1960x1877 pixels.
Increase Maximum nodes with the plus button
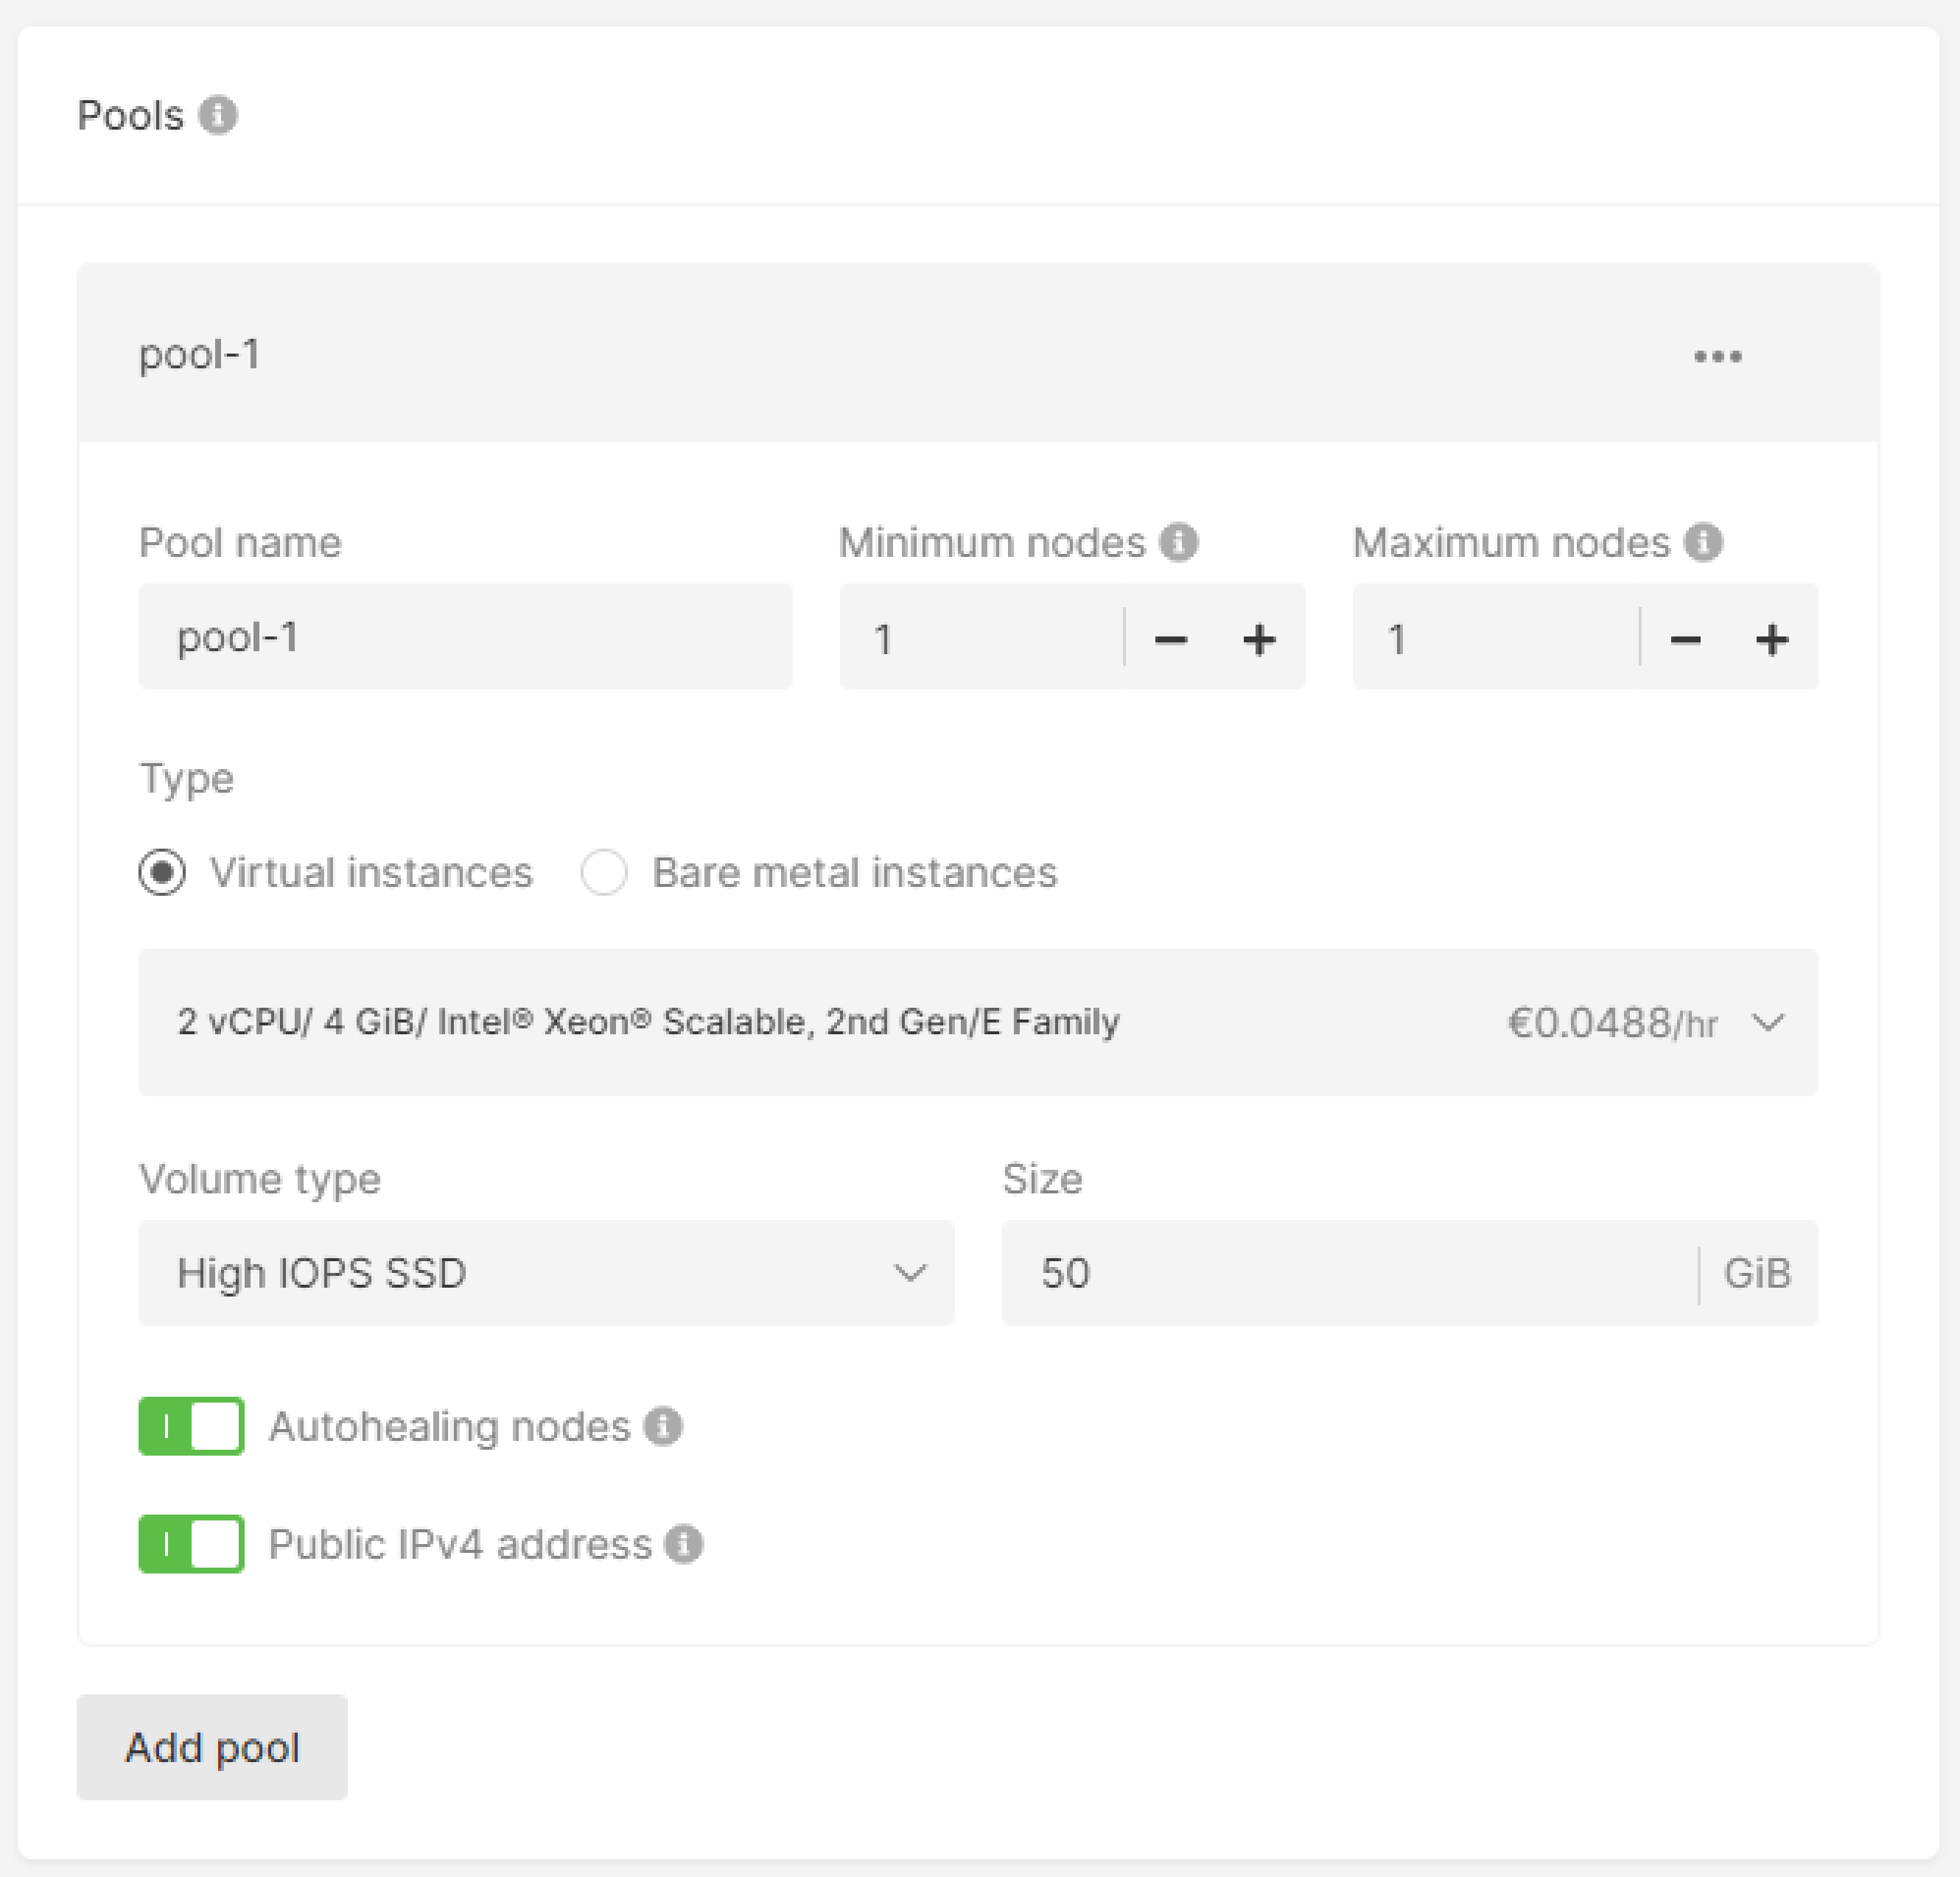click(1771, 639)
